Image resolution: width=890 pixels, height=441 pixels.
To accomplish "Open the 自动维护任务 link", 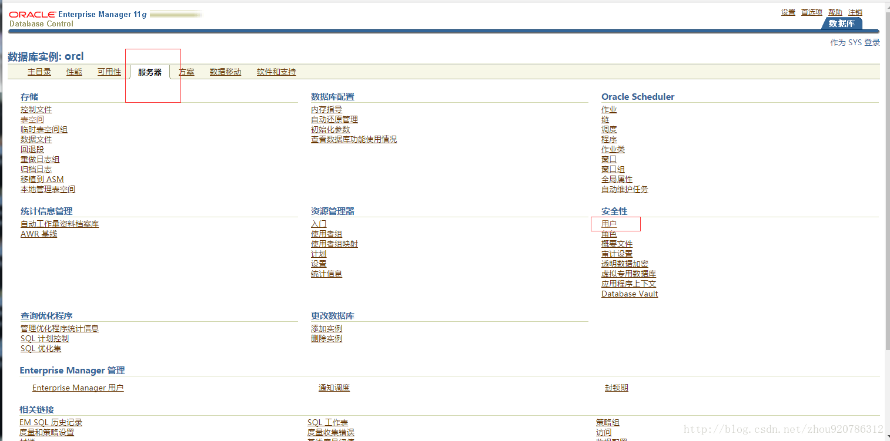I will [625, 190].
